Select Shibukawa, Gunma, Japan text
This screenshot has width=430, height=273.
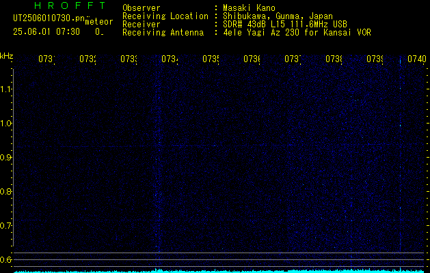(278, 16)
